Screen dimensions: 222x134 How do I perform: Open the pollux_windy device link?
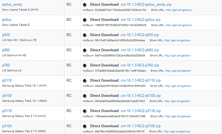coord(12,4)
